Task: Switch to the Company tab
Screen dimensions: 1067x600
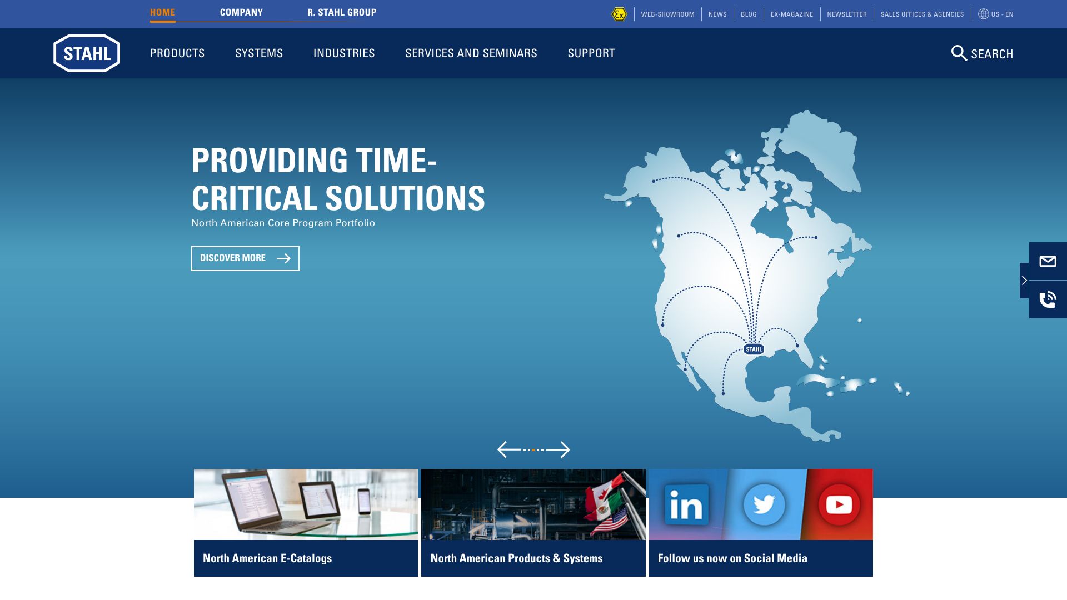Action: [241, 12]
